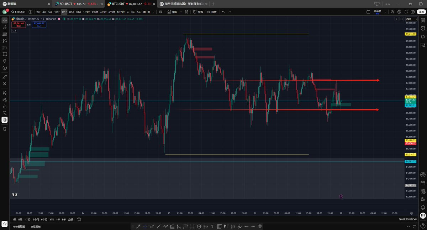Set the date range to 全部
The width and height of the screenshot is (427, 230).
click(x=70, y=219)
